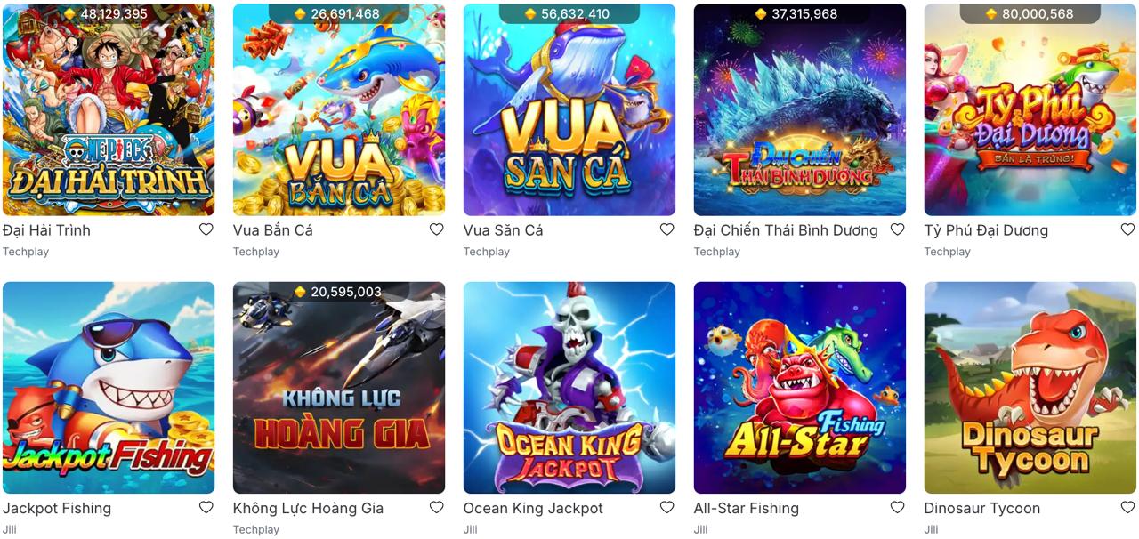This screenshot has width=1139, height=539.
Task: Launch Vua Bắn Cá game thumbnail
Action: tap(339, 109)
